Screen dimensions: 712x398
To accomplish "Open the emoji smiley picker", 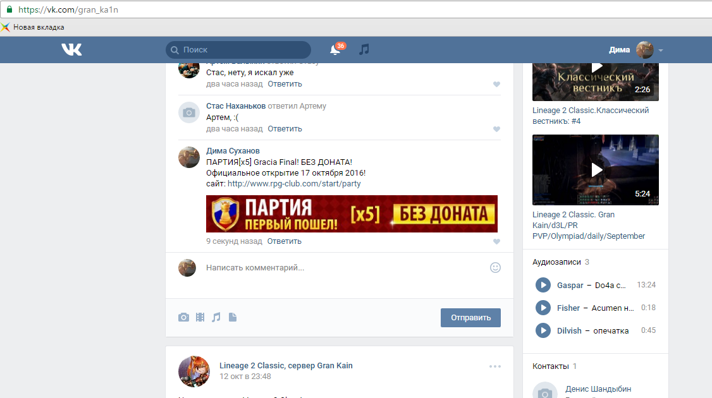I will click(x=495, y=268).
